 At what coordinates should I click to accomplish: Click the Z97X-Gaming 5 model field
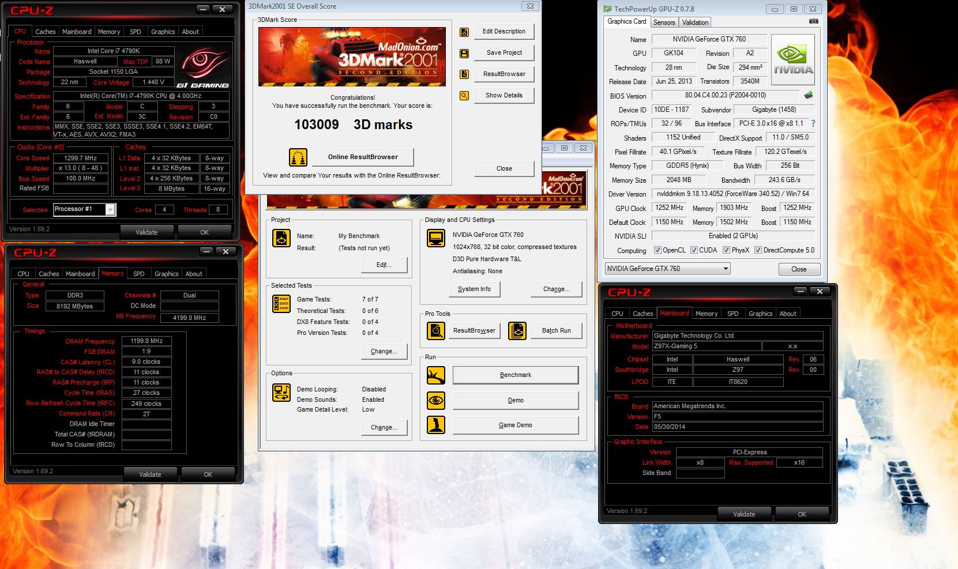pos(707,346)
